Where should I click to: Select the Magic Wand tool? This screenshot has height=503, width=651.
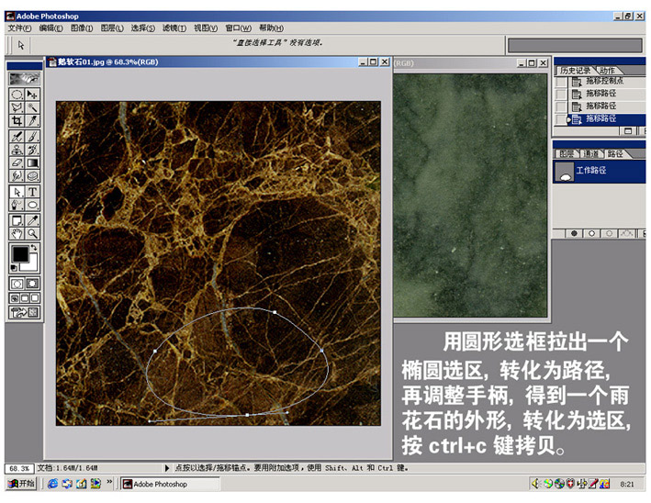tap(32, 108)
